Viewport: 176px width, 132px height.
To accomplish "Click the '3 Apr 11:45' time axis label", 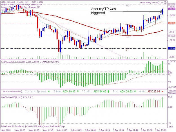I will tap(132, 130).
